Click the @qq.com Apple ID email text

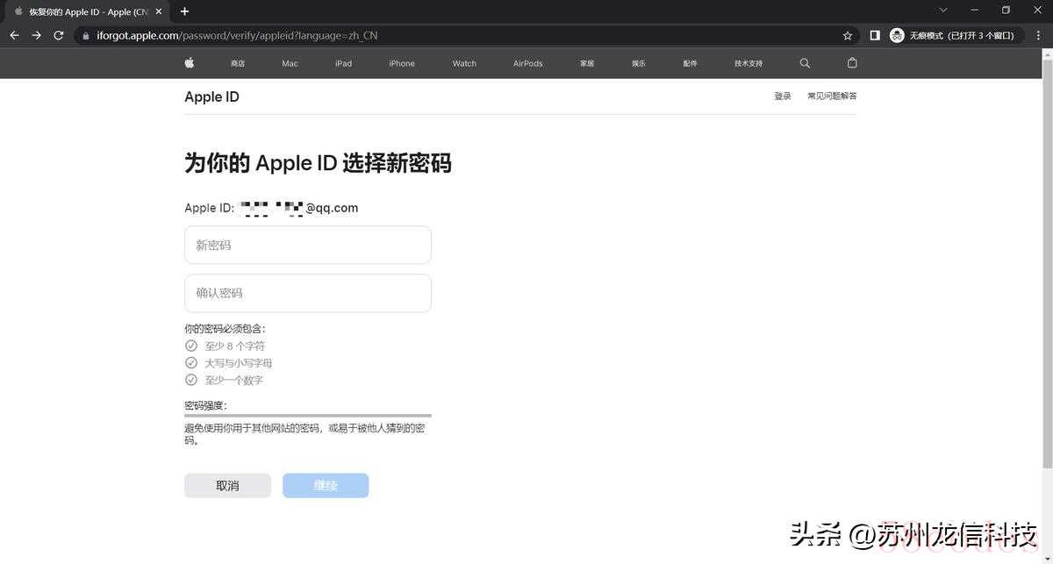tap(332, 208)
